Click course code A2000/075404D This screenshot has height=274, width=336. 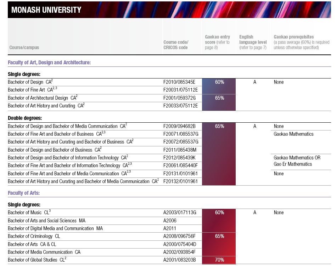tap(180, 244)
